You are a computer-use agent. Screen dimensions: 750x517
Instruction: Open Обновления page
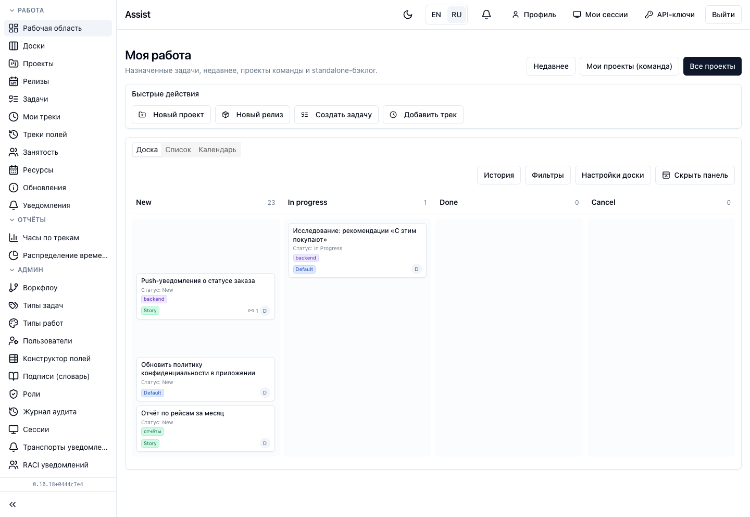tap(58, 188)
